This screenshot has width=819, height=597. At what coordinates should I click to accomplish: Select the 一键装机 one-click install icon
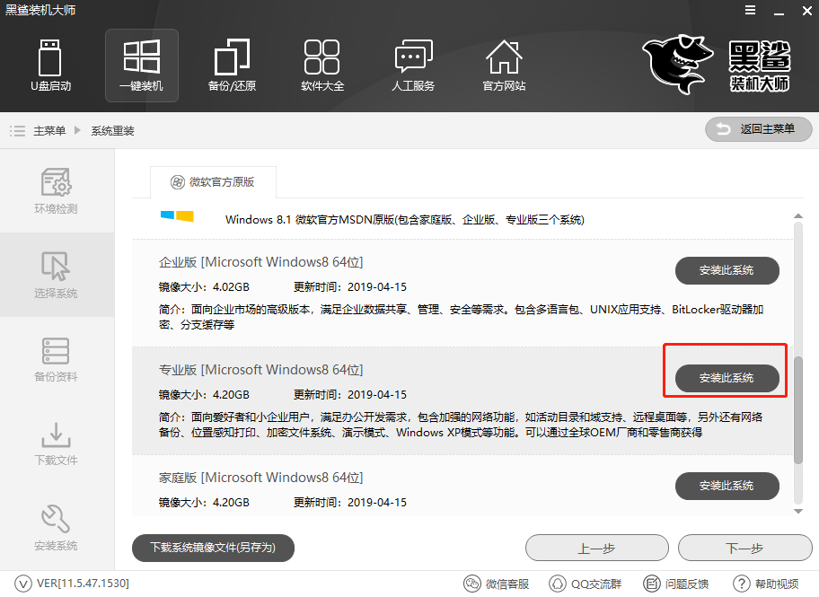click(x=141, y=65)
